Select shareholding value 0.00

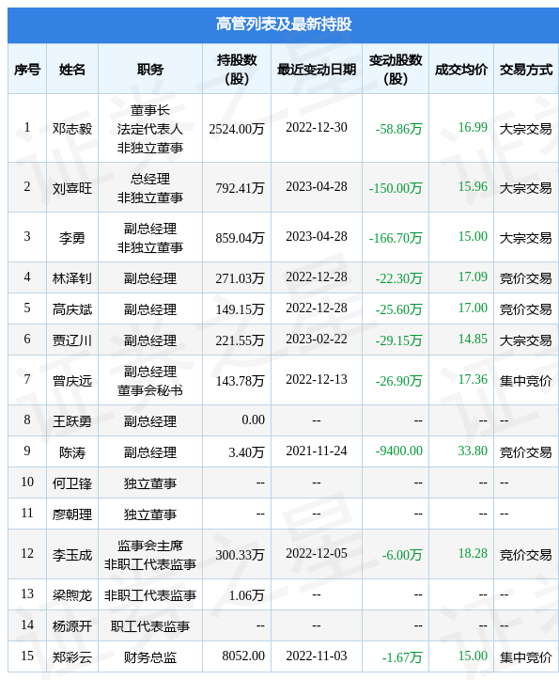point(253,420)
